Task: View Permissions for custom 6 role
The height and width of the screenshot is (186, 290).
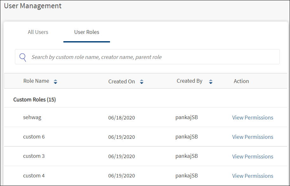Action: (253, 137)
